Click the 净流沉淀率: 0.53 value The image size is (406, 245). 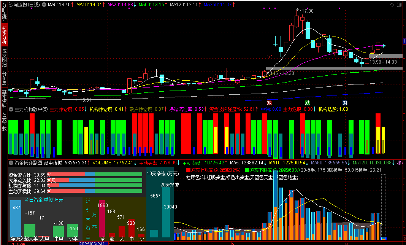pyautogui.click(x=186, y=109)
